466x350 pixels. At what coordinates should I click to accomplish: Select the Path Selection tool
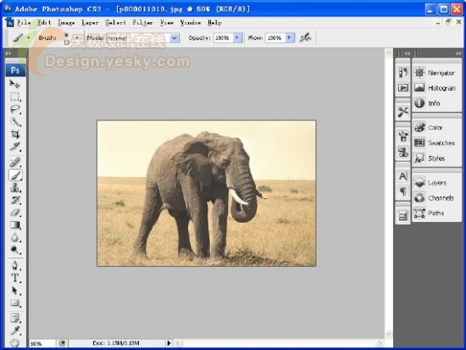point(14,291)
